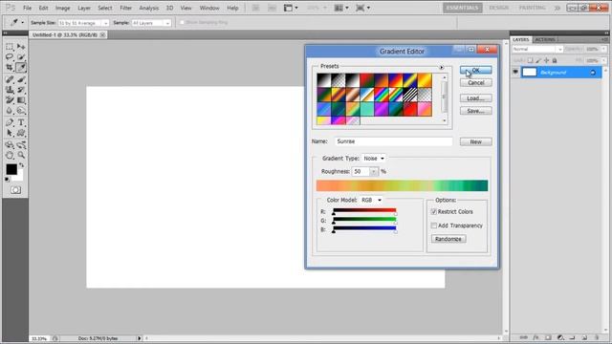Select the 3D Object Rotate tool
Image resolution: width=612 pixels, height=344 pixels.
[10, 145]
